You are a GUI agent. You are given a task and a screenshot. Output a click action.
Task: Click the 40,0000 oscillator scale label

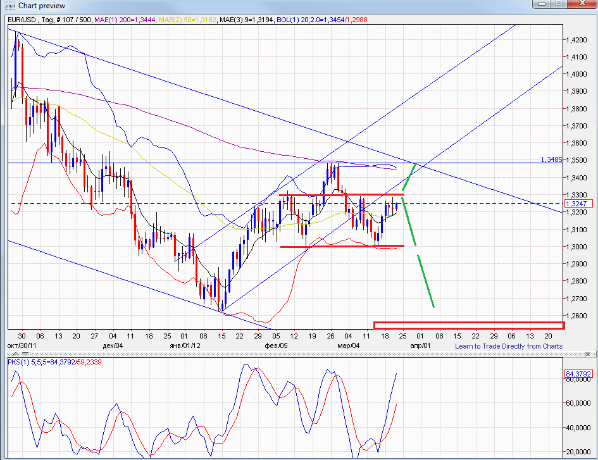(x=578, y=428)
